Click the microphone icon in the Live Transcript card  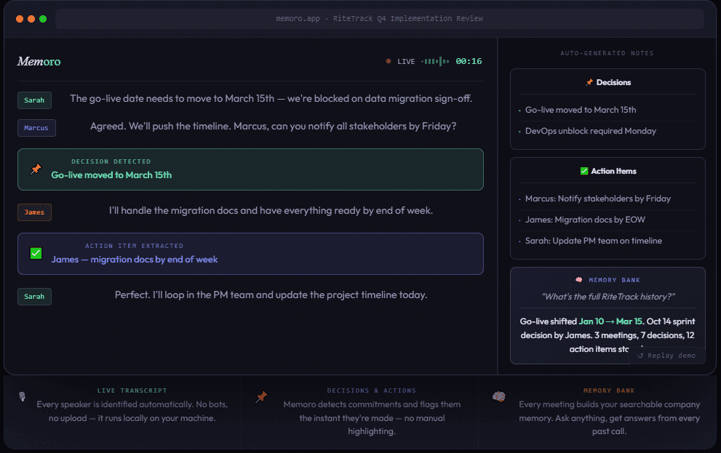tap(22, 397)
